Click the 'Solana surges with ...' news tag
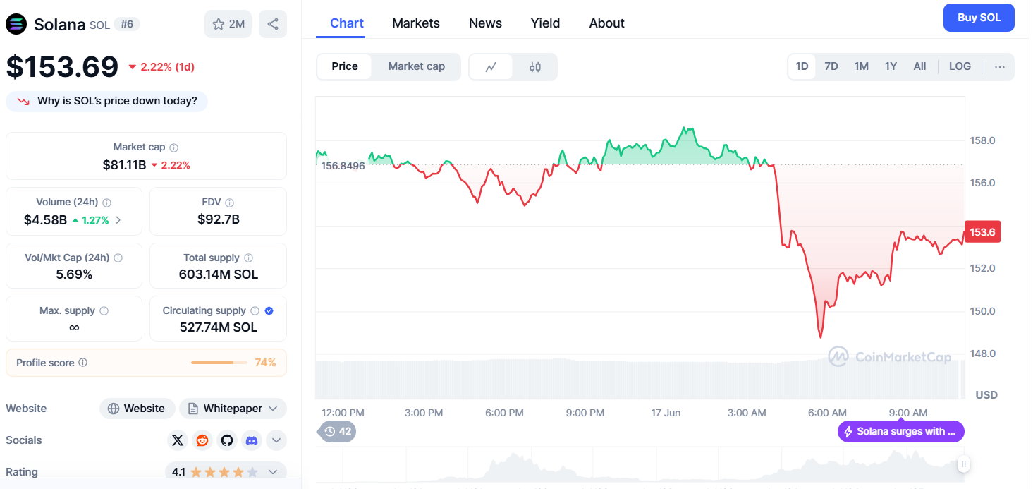Screen dimensions: 1033x489 pos(900,431)
